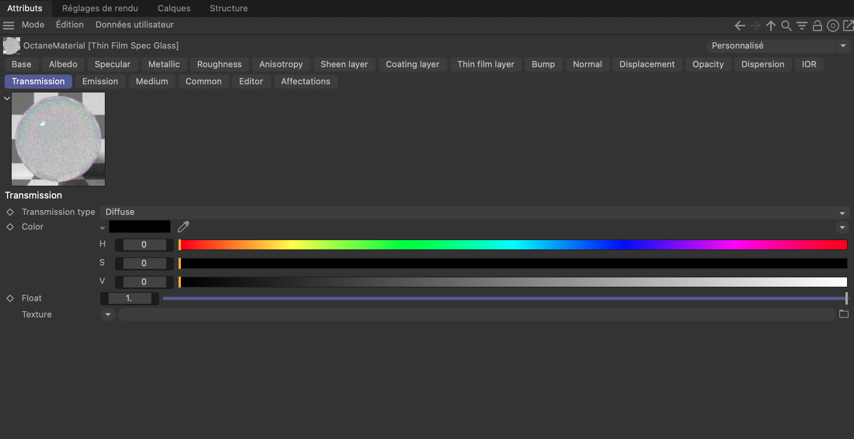Switch to the Thin film layer tab

[x=485, y=64]
